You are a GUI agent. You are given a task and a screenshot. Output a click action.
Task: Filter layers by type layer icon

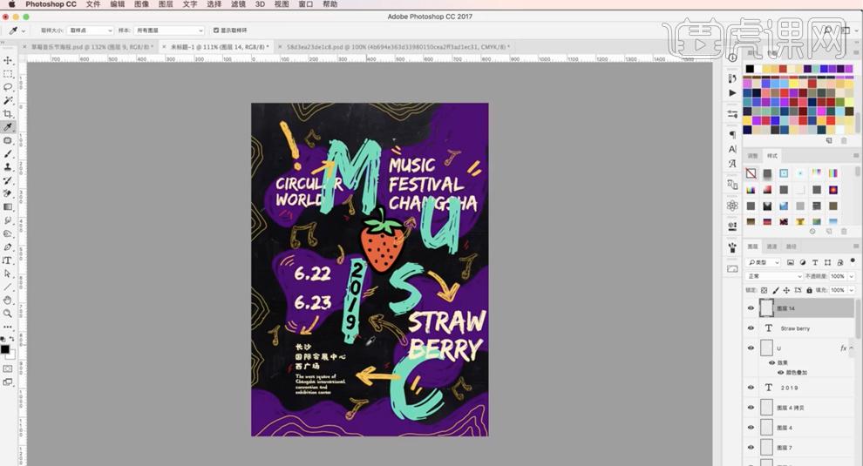[x=815, y=262]
